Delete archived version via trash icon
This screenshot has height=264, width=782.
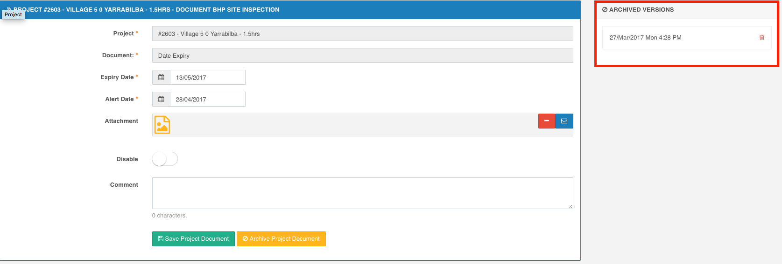pos(761,38)
